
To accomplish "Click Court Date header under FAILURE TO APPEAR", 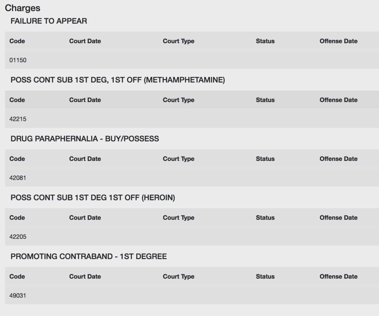I will pyautogui.click(x=85, y=41).
